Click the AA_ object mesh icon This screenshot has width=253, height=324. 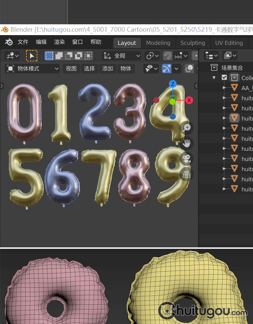pyautogui.click(x=234, y=88)
